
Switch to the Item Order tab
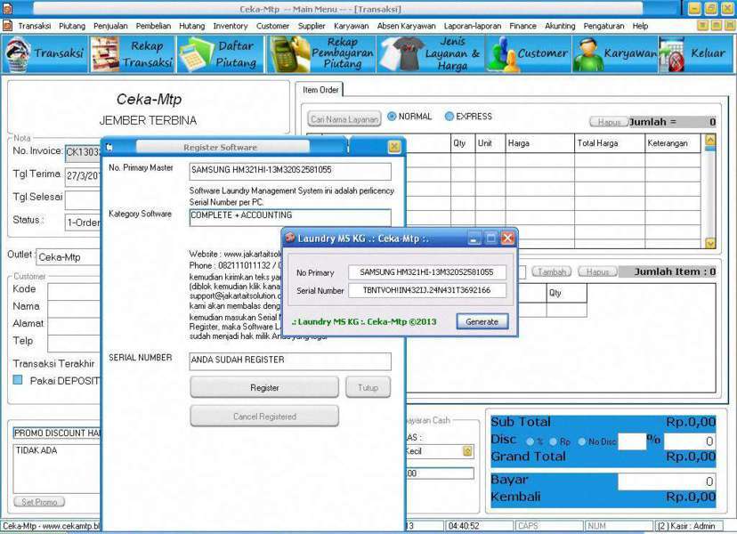(320, 89)
